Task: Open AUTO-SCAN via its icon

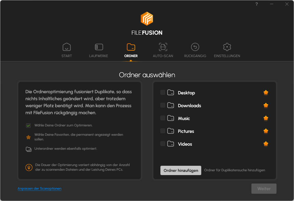Action: click(x=163, y=47)
